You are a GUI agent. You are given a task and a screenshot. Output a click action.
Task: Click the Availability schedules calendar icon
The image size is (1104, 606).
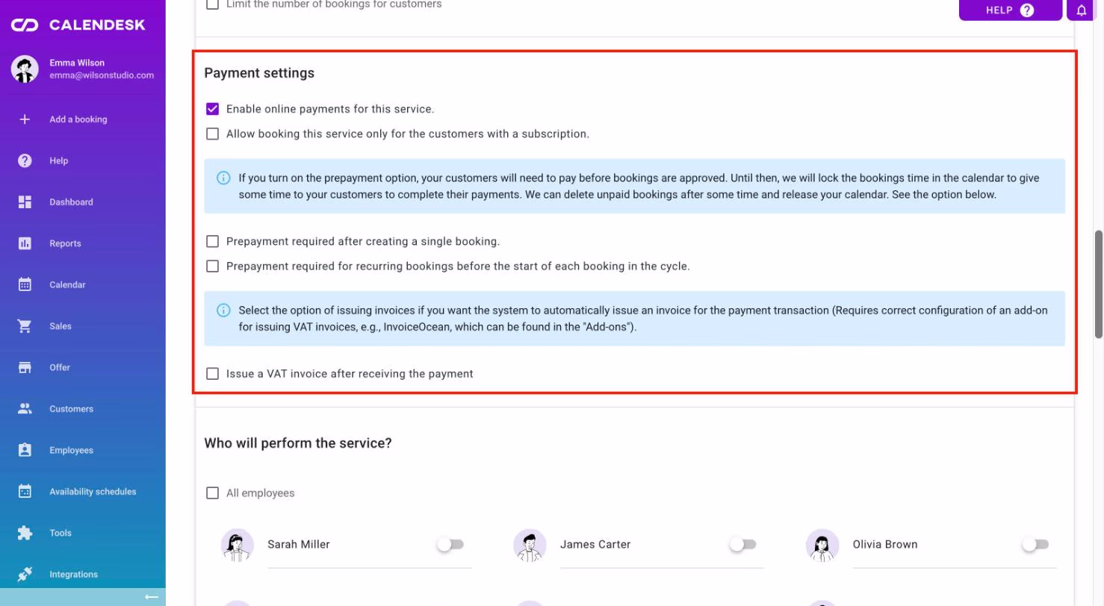25,491
